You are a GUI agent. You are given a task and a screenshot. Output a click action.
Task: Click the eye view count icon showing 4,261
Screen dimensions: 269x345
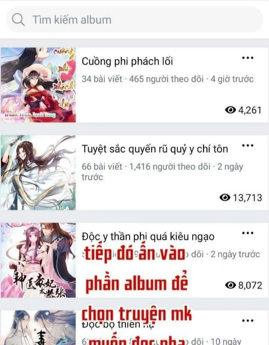tap(230, 110)
